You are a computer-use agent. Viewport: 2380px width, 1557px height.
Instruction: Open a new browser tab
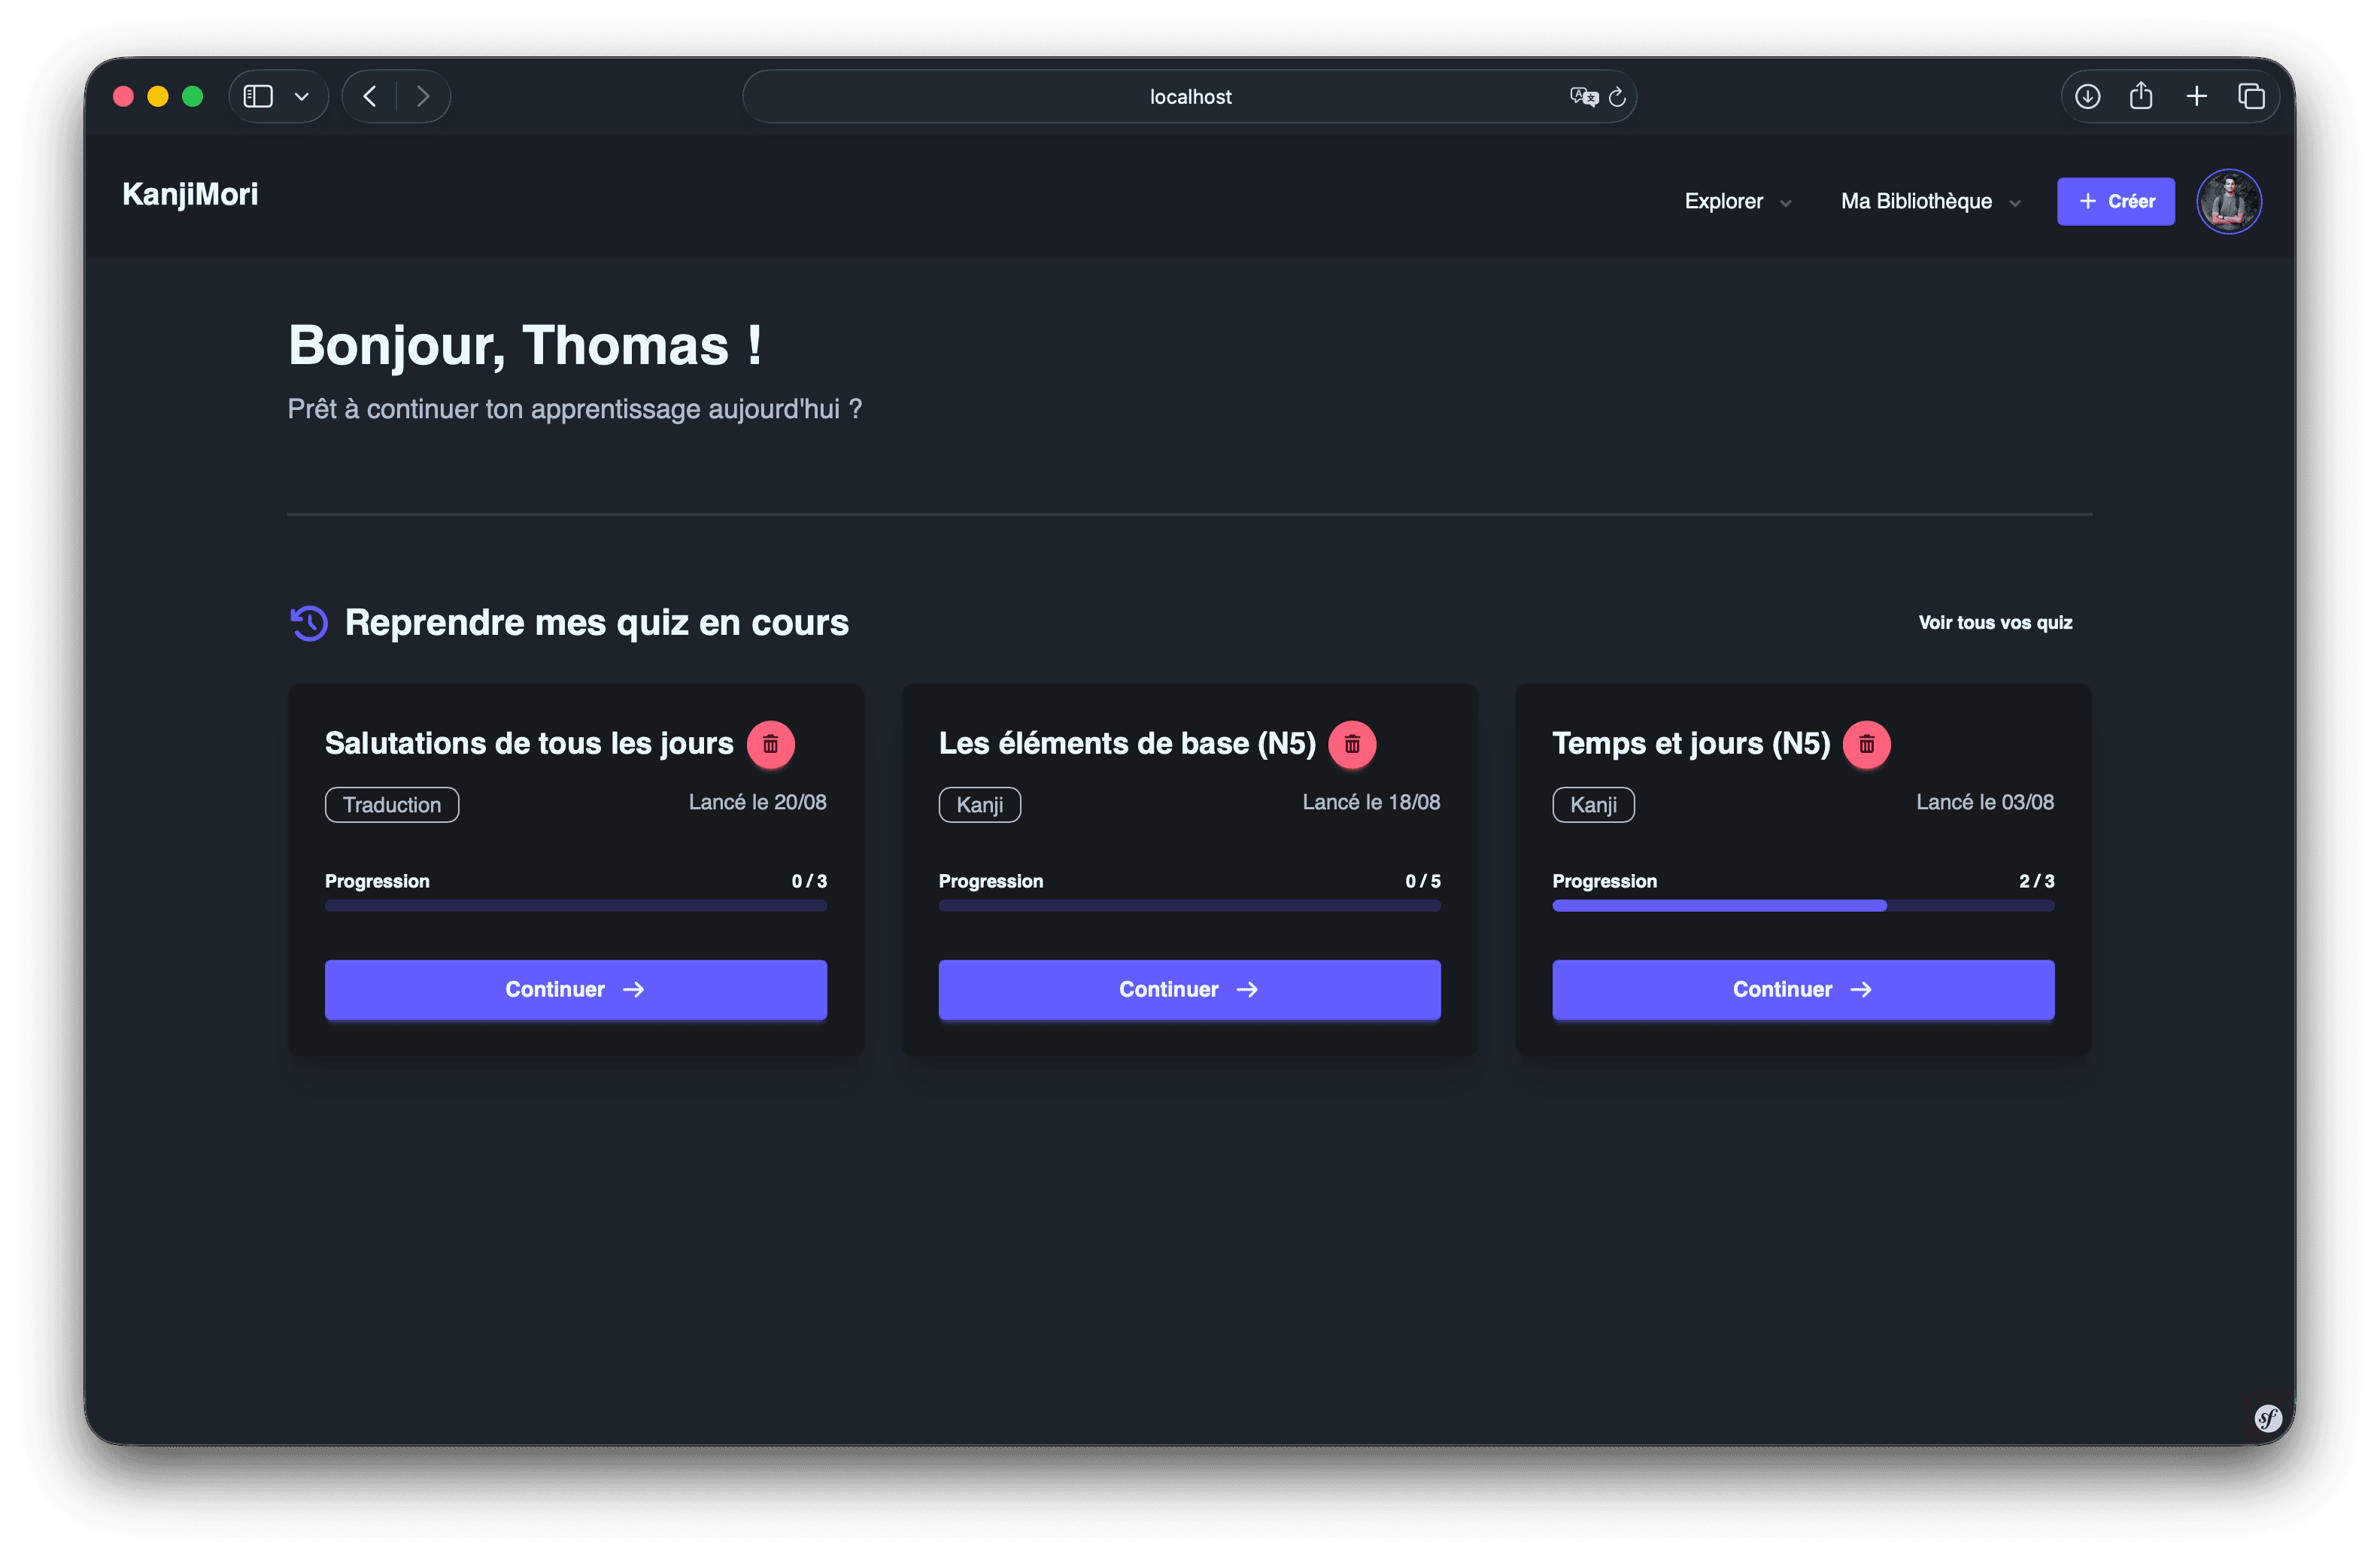(2196, 96)
